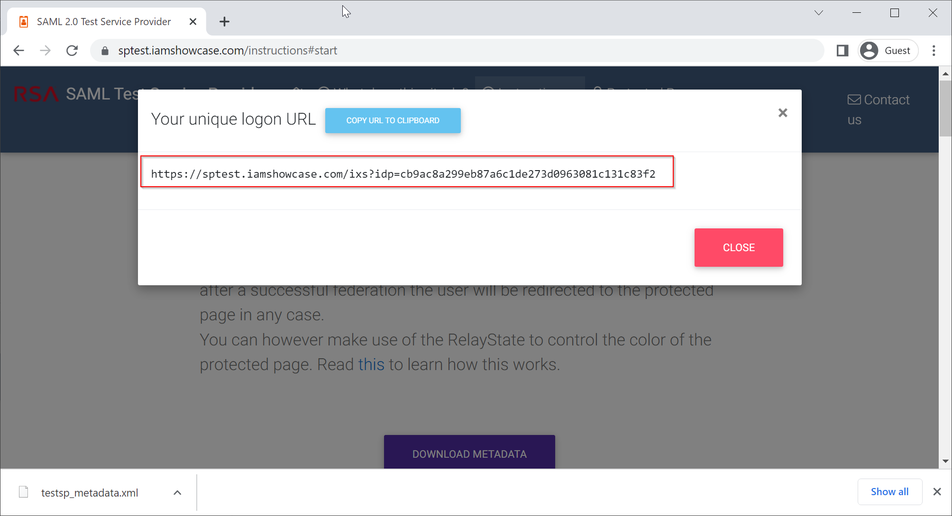Image resolution: width=952 pixels, height=516 pixels.
Task: Expand testsp_metadata.xml download options chevron
Action: pyautogui.click(x=177, y=493)
